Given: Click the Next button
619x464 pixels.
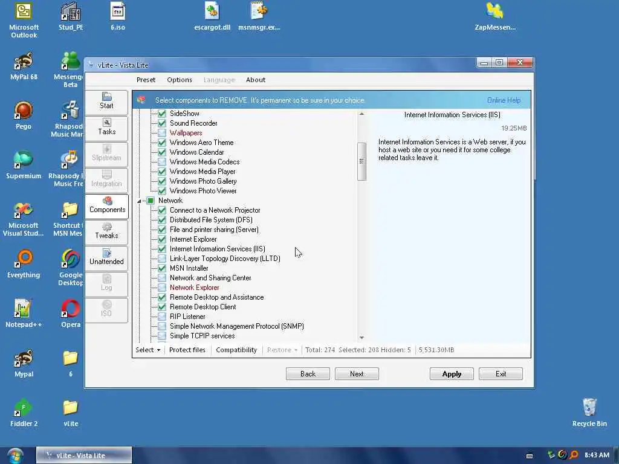Looking at the screenshot, I should pyautogui.click(x=357, y=373).
